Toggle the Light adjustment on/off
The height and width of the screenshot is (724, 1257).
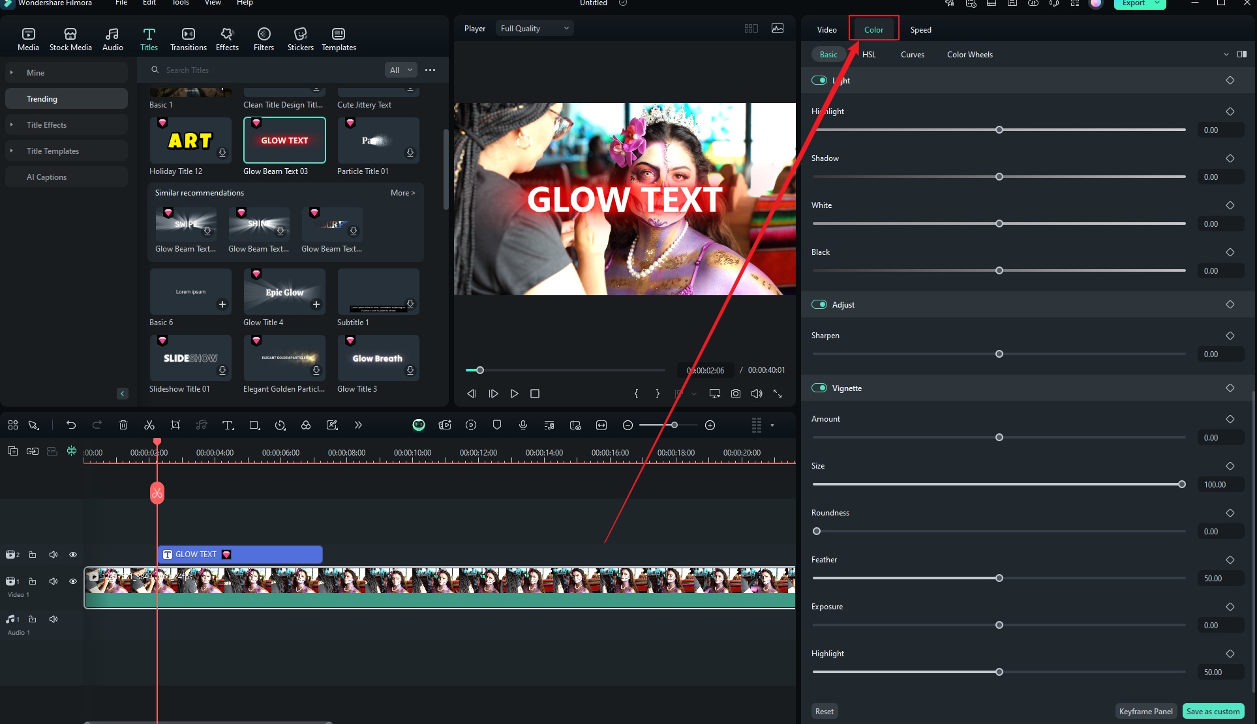pyautogui.click(x=819, y=80)
